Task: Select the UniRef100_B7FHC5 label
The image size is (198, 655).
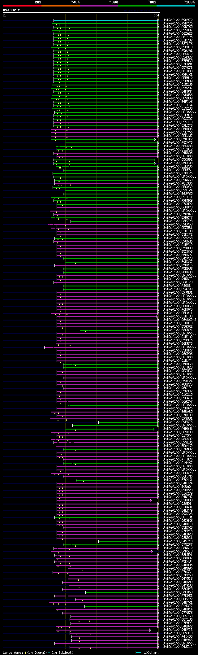Action: pos(178,61)
